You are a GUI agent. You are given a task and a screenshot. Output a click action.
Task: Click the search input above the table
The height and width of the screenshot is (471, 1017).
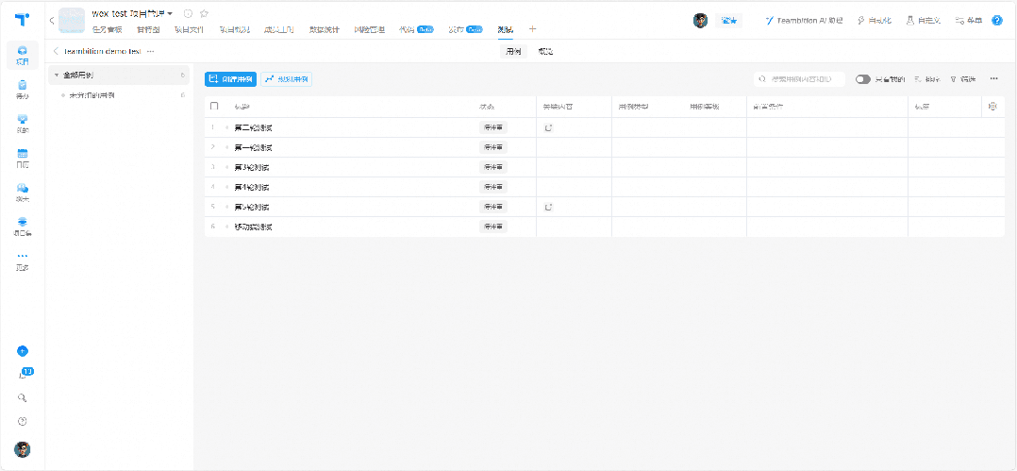click(802, 79)
